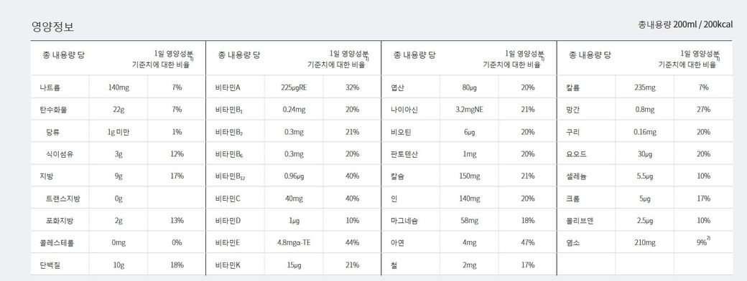
Task: Select the 140mg sodium value
Action: [118, 87]
